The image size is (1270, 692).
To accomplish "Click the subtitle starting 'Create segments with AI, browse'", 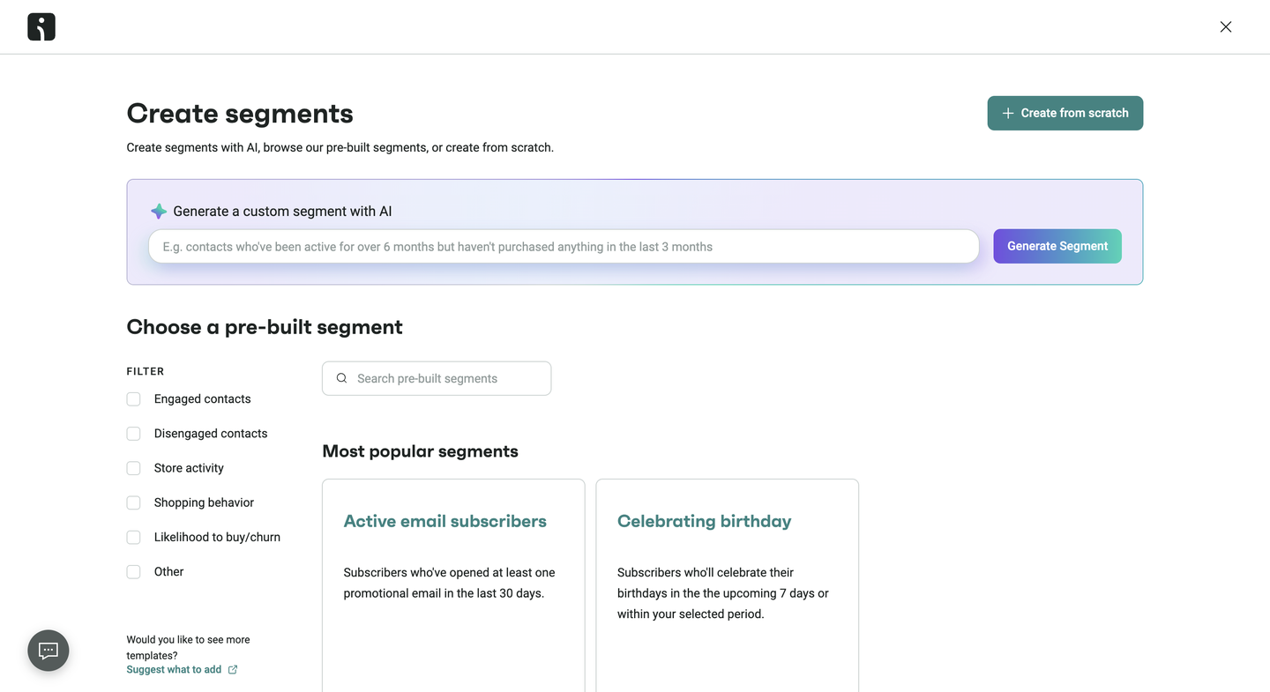I will coord(340,147).
